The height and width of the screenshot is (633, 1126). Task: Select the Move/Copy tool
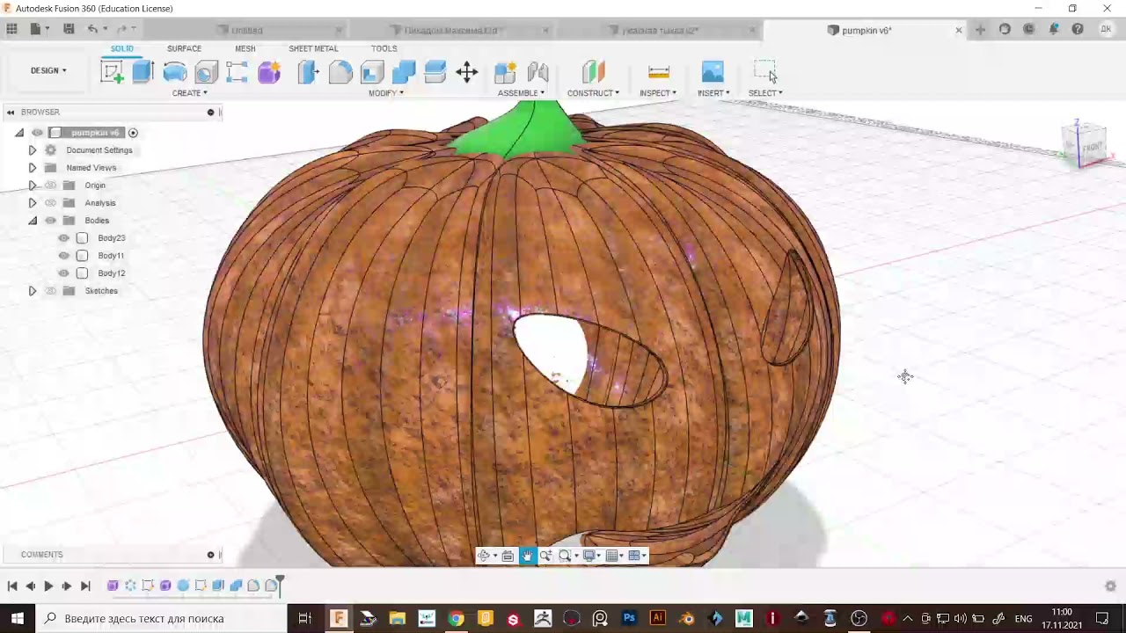(467, 72)
